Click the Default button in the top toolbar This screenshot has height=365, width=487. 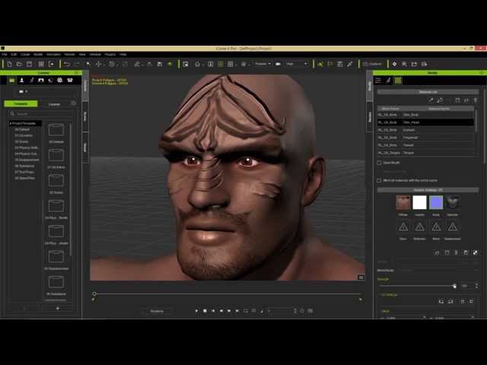372,64
